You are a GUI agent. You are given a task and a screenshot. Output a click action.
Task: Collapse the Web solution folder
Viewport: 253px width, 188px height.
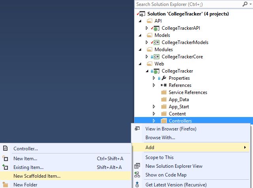tap(140, 64)
